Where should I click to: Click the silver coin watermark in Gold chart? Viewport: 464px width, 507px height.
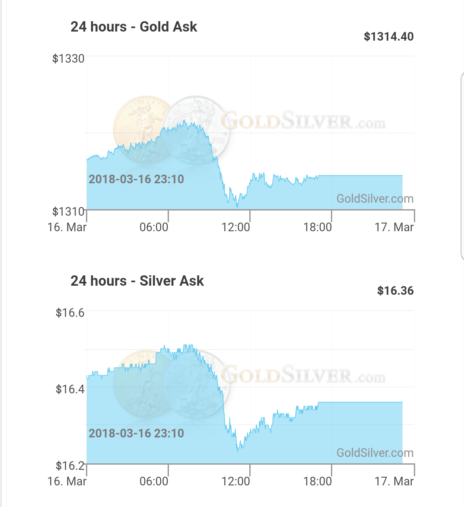coord(196,129)
